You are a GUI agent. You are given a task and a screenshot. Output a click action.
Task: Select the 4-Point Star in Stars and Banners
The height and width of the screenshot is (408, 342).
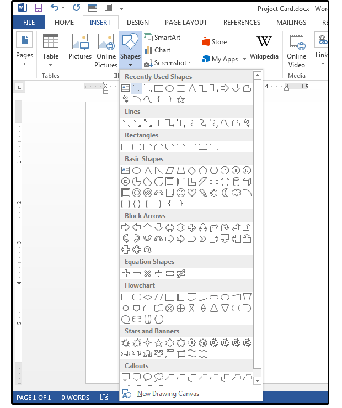coord(148,343)
